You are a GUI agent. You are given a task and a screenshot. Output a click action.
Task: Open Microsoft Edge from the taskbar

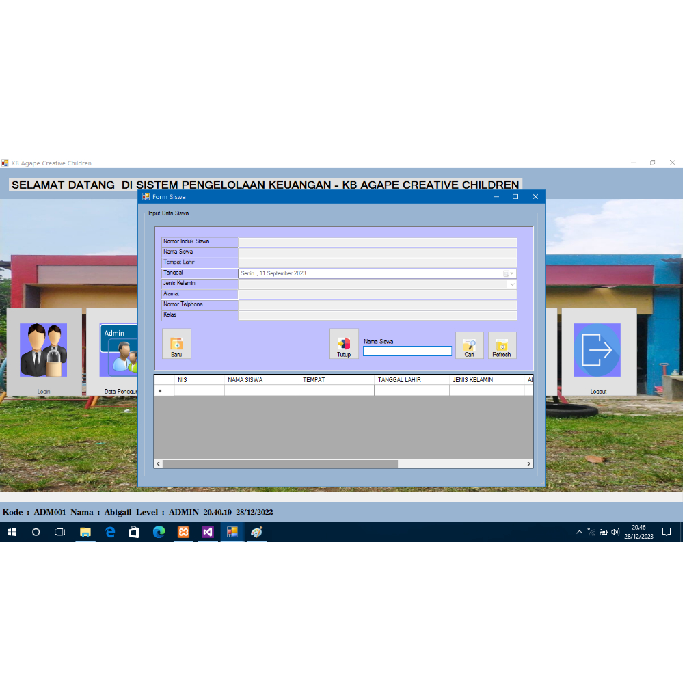point(159,532)
